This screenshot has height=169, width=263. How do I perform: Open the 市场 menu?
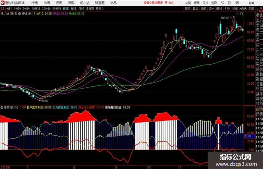(x=47, y=3)
